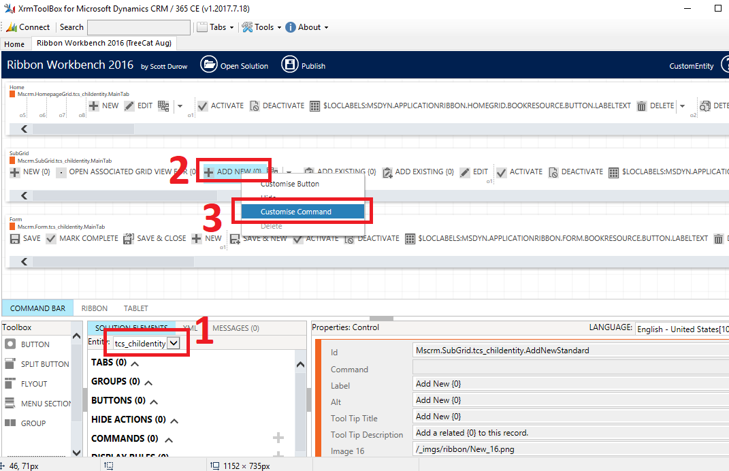Viewport: 729px width, 471px height.
Task: Click the empty Command property field
Action: point(570,368)
